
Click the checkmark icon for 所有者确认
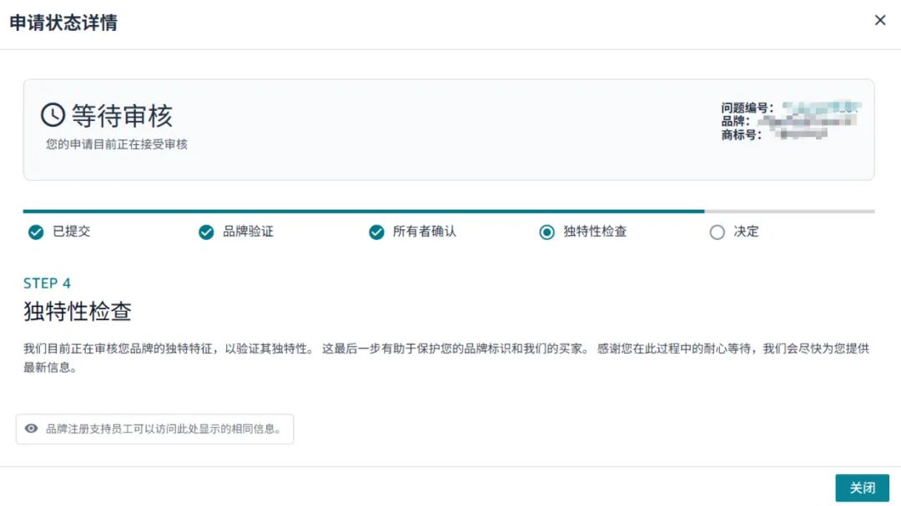(x=376, y=233)
